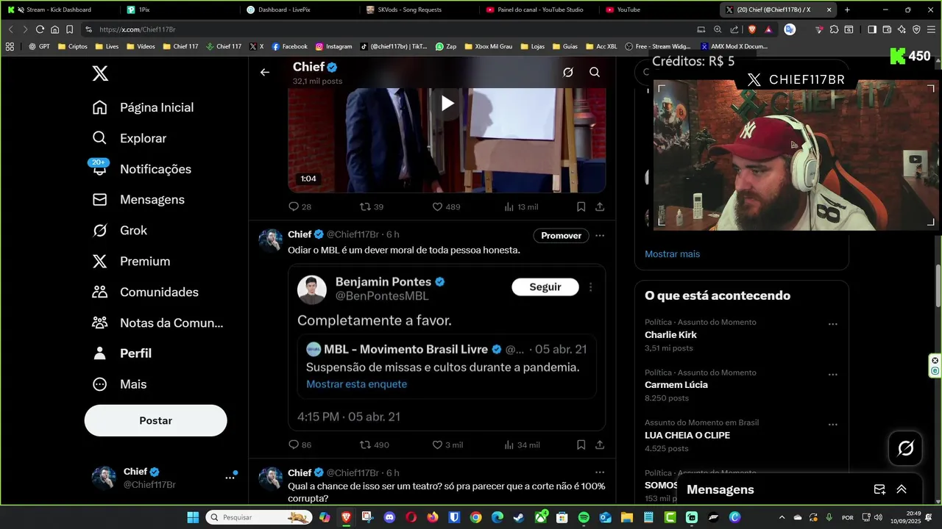Repost the video post with 39 reposts

point(371,206)
